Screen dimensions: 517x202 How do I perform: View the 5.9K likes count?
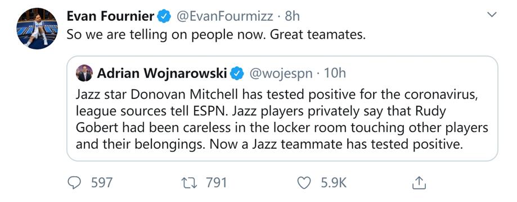point(334,183)
